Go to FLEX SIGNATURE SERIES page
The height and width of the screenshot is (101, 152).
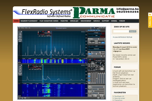(x=49, y=21)
